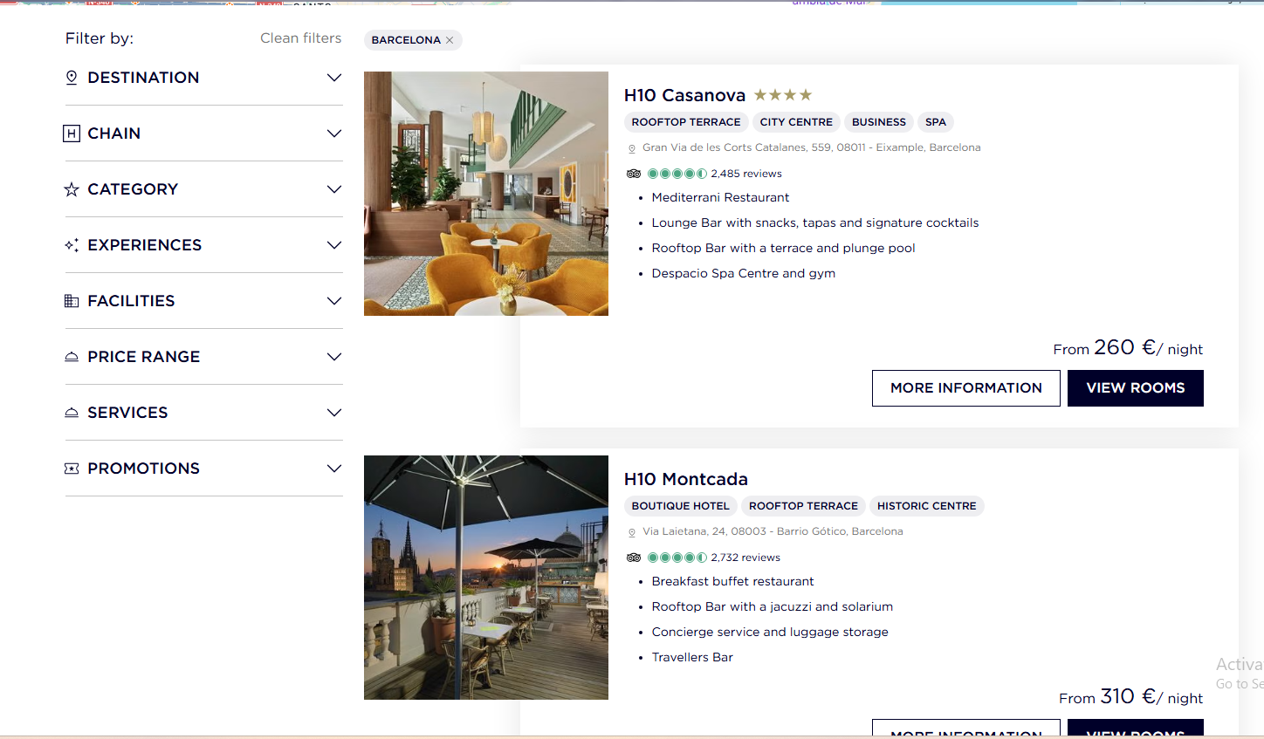The height and width of the screenshot is (739, 1264).
Task: Open H10 Casanova lobby photo
Action: [x=486, y=194]
